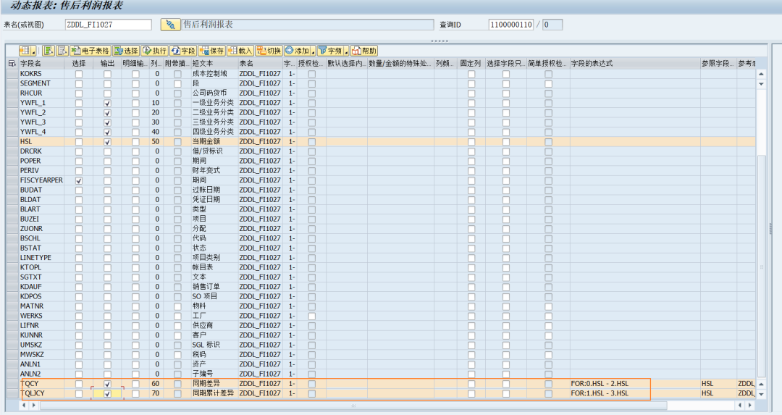
Task: Click the horizontal scrollbar right arrow at far right
Action: click(749, 405)
